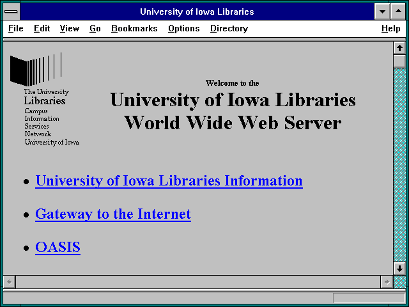Open the Options menu
The height and width of the screenshot is (307, 409).
[183, 28]
